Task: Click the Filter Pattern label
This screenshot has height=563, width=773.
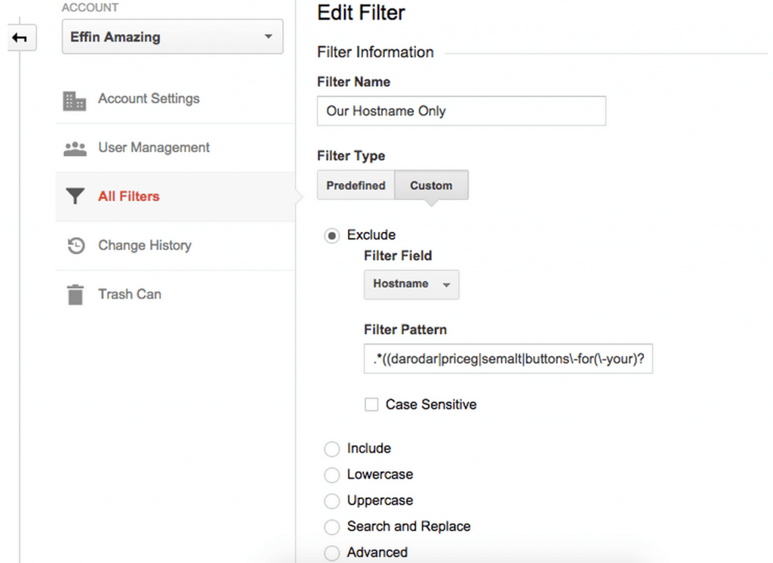Action: pos(405,329)
